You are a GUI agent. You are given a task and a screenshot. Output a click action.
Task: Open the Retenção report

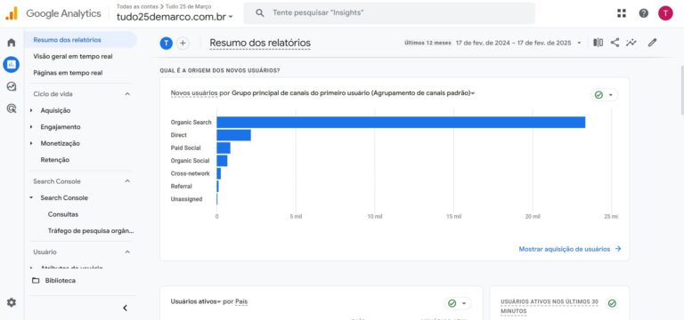[55, 160]
